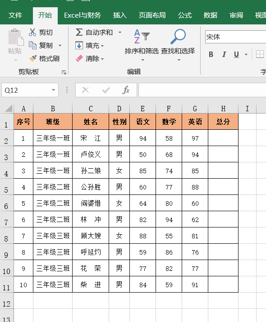Open the Paste options dropdown arrow

tap(16, 60)
